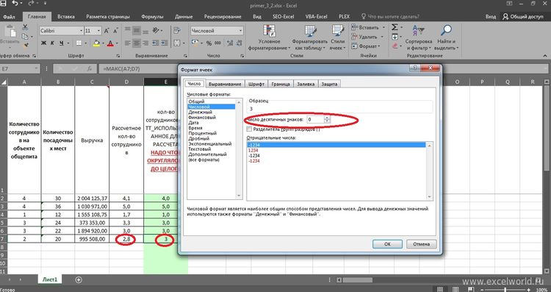551x292 pixels.
Task: Apply the red font color A
Action: (110, 43)
